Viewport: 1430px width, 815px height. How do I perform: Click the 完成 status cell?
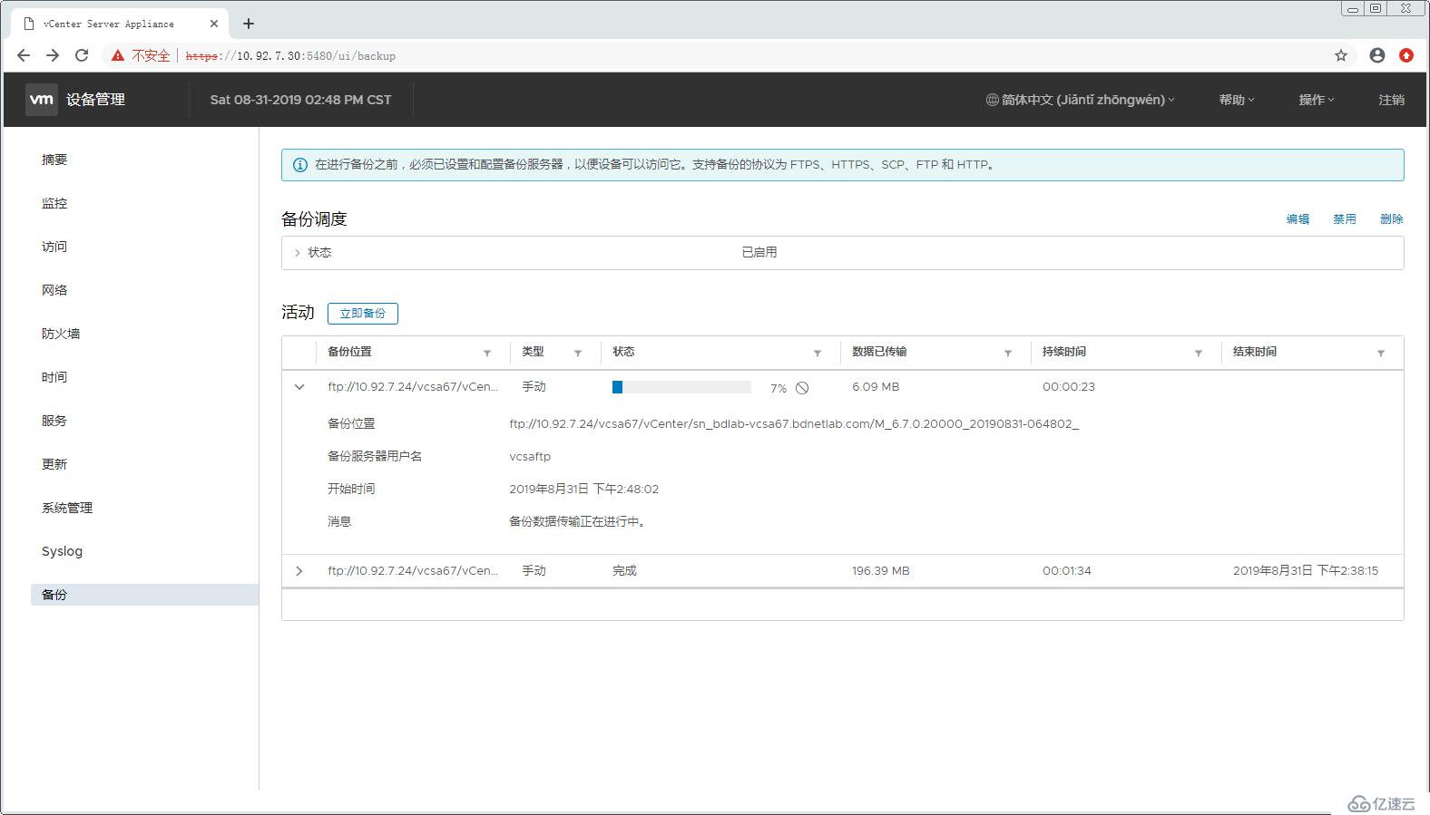(624, 571)
